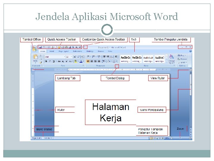Click the zoom slider handle
This screenshot has height=161, width=214.
point(180,138)
